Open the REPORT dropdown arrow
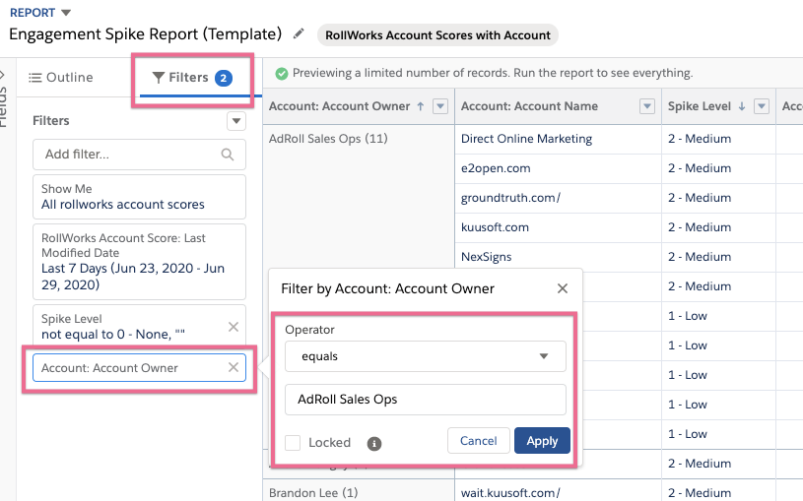The height and width of the screenshot is (501, 803). point(66,12)
